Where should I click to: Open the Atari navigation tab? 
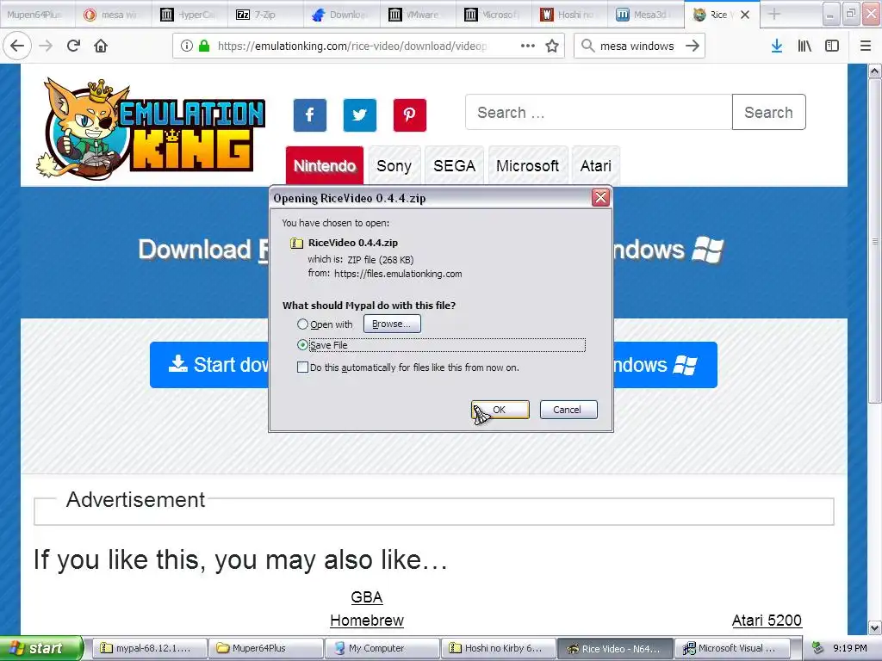pos(596,166)
